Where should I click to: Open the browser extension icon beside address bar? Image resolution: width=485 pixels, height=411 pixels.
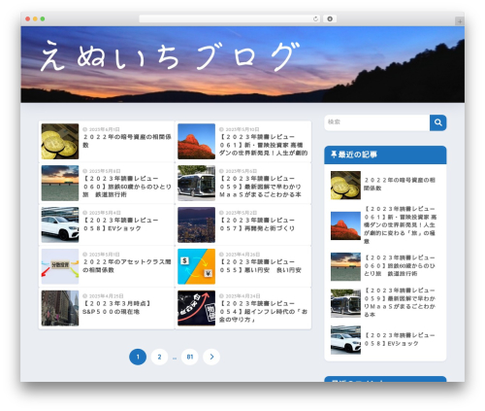click(x=330, y=19)
